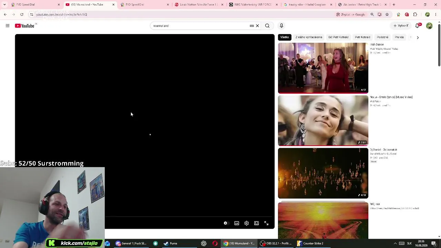
Task: Start voice search with the microphone
Action: [x=281, y=26]
